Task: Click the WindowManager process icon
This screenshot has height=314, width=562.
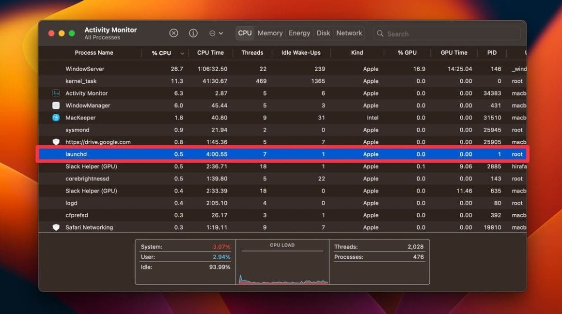Action: [x=55, y=105]
